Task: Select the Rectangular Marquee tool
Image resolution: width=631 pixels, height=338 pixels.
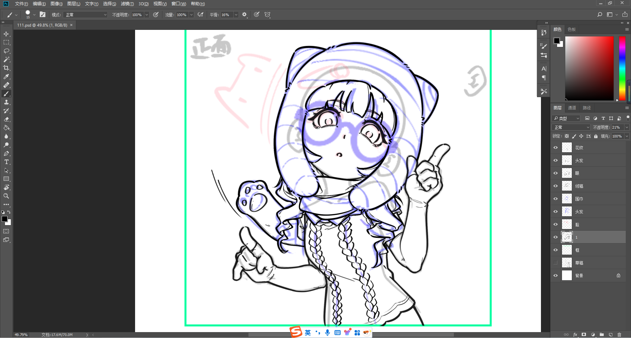Action: [x=6, y=42]
